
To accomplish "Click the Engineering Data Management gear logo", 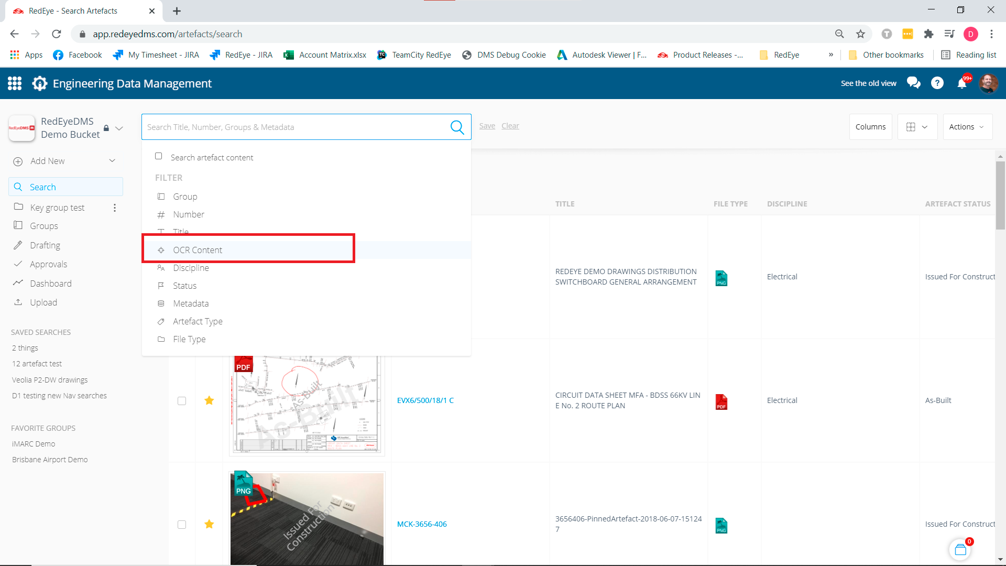I will [40, 83].
